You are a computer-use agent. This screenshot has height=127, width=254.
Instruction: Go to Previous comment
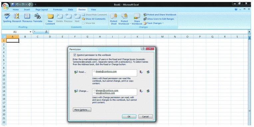coord(68,18)
